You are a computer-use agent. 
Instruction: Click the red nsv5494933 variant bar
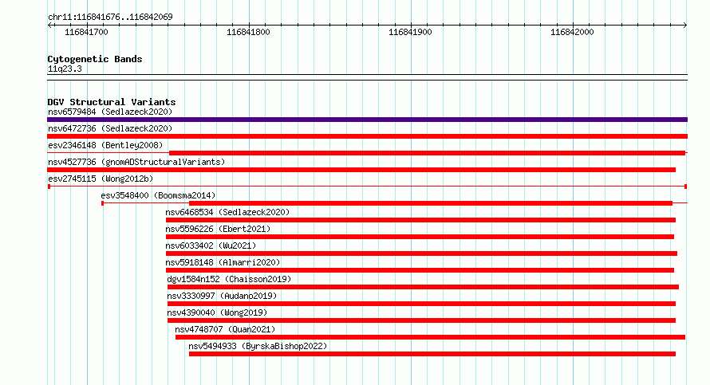(x=432, y=354)
